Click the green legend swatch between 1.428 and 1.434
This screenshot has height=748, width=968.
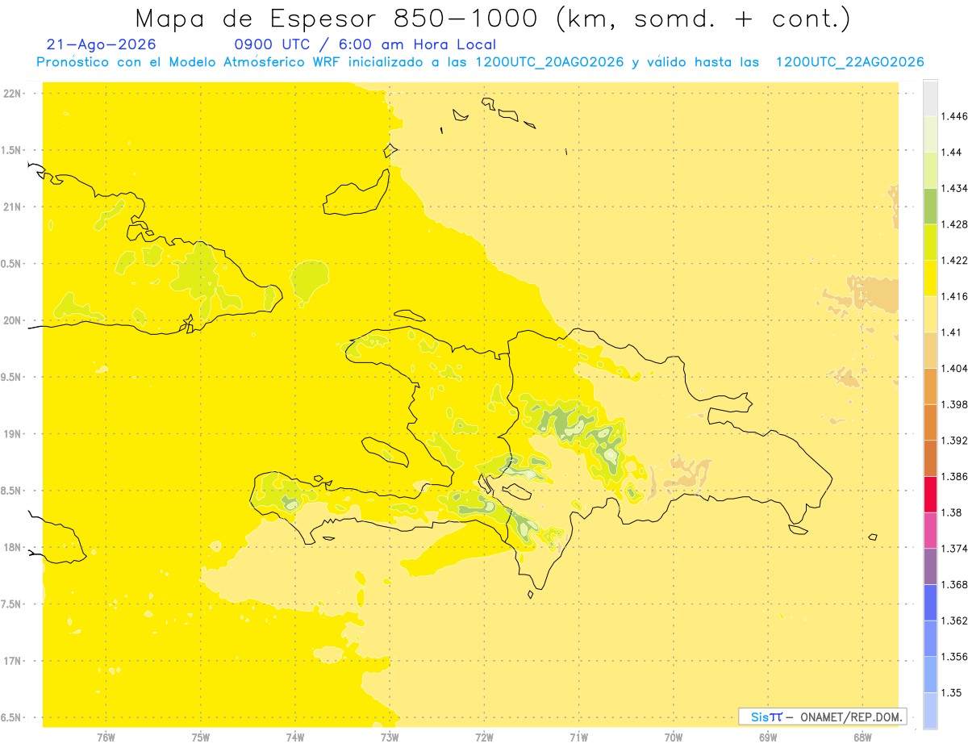930,206
